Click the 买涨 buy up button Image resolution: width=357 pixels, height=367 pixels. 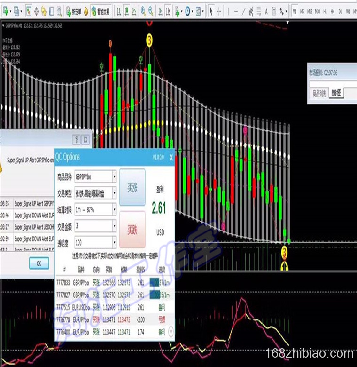[132, 187]
